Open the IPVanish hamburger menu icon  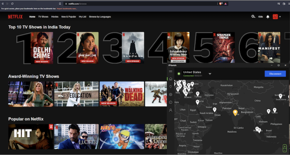click(x=170, y=71)
